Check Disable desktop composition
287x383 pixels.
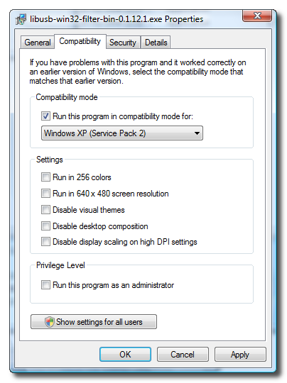45,226
